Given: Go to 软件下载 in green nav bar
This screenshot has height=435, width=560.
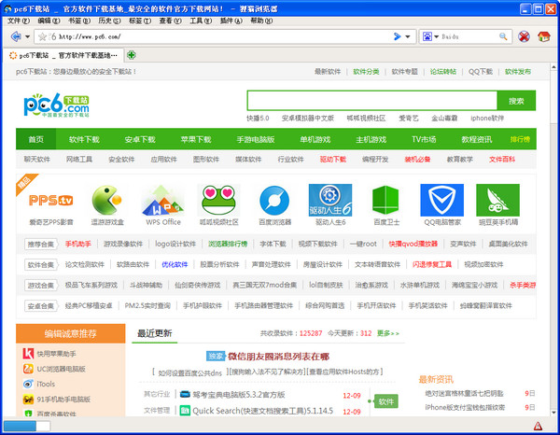Looking at the screenshot, I should tap(84, 139).
